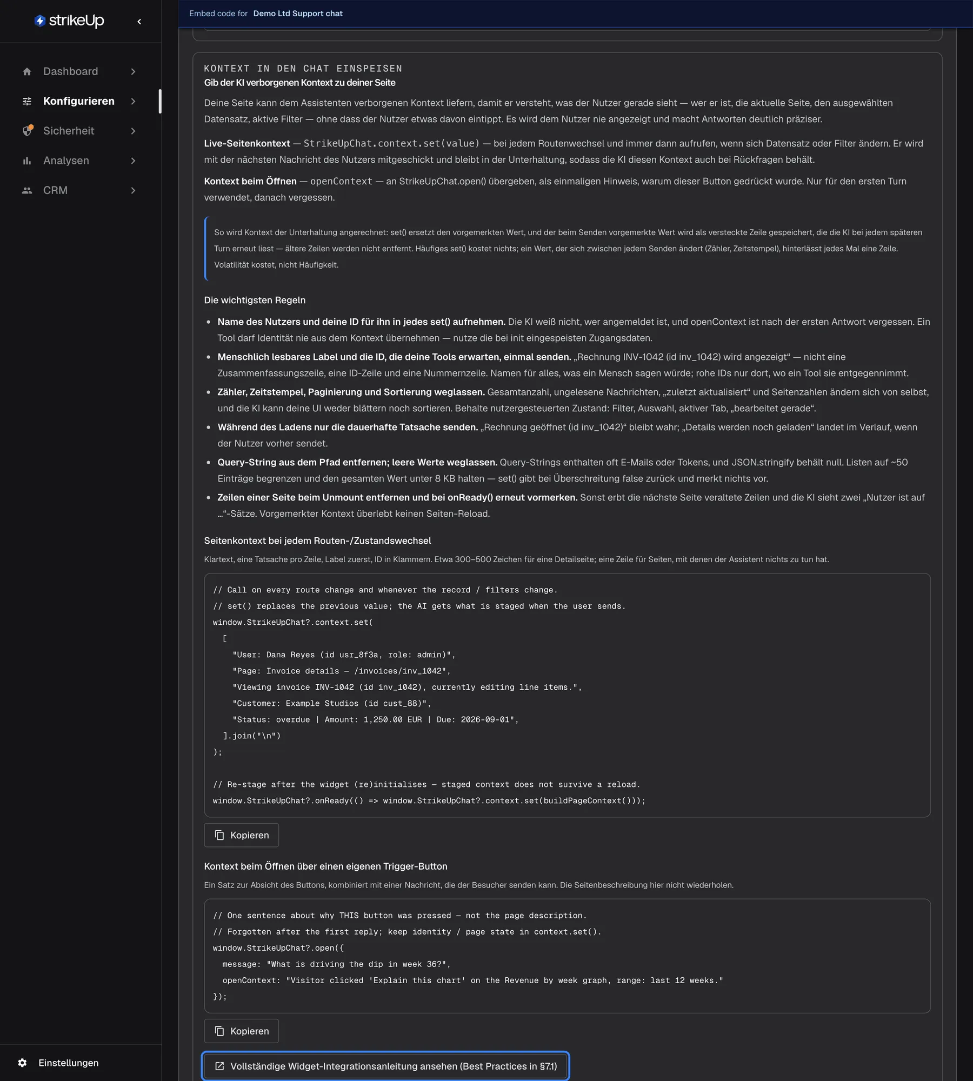Open Einstellungen at the sidebar bottom
Viewport: 973px width, 1081px height.
point(69,1063)
